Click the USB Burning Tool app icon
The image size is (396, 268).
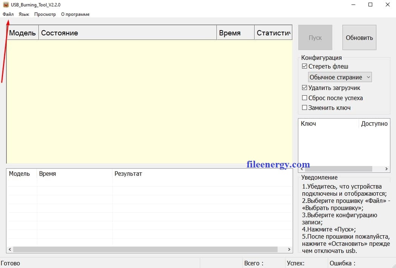click(x=6, y=5)
